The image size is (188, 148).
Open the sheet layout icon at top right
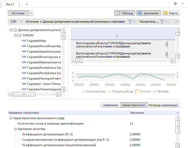(175, 4)
